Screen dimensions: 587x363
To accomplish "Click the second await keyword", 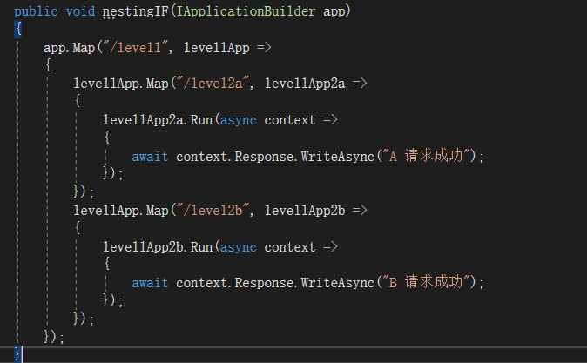I will pos(150,283).
